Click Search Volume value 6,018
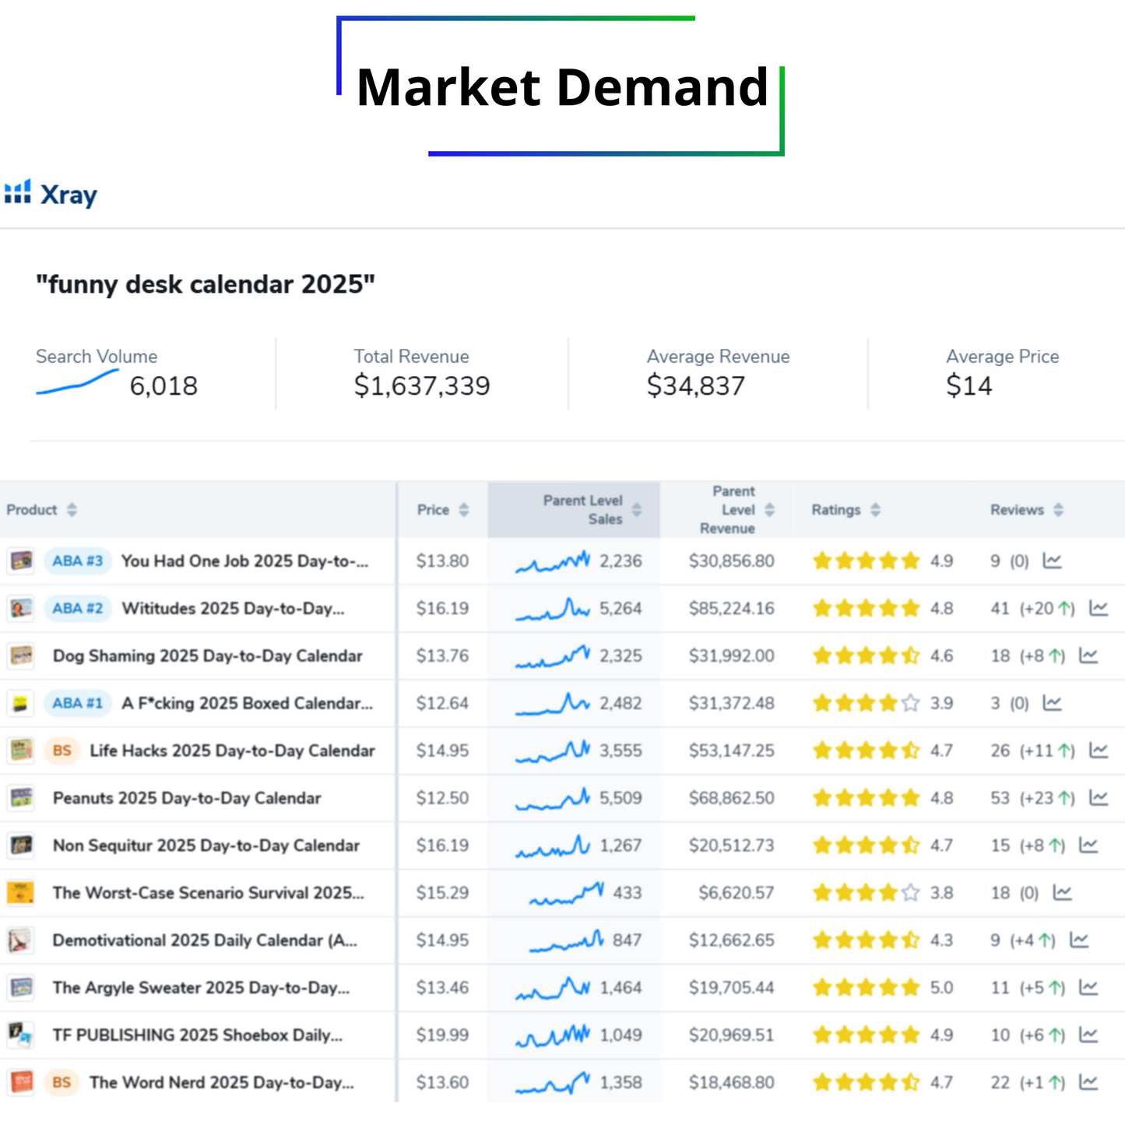 163,386
